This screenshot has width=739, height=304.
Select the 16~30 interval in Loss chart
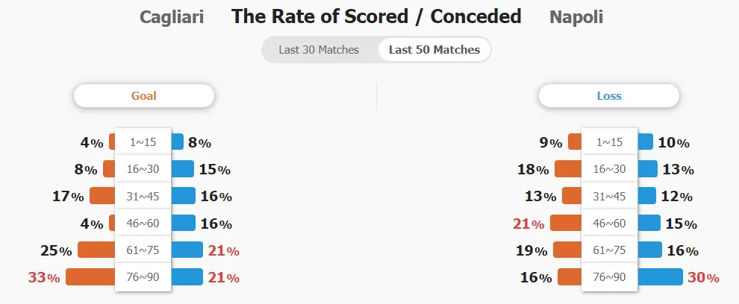click(609, 169)
